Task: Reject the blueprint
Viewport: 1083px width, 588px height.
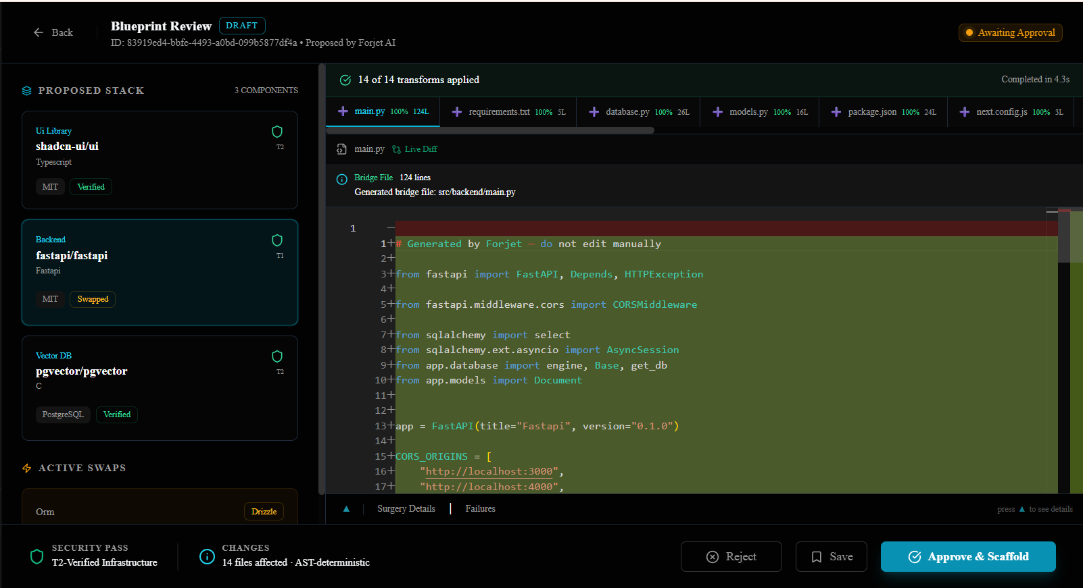Action: point(731,557)
